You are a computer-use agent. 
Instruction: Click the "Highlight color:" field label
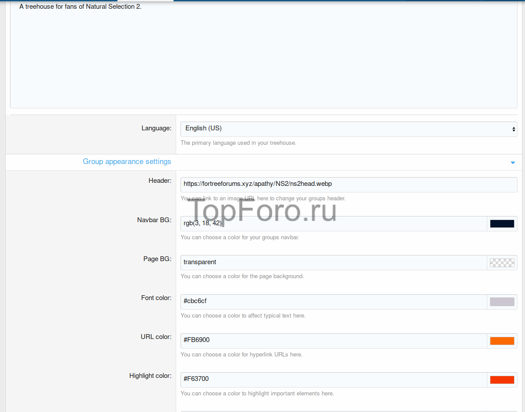pyautogui.click(x=150, y=376)
